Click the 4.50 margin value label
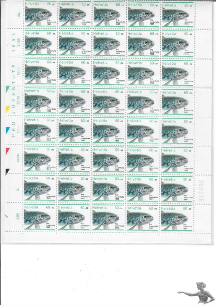This screenshot has width=216, height=306. [18, 216]
